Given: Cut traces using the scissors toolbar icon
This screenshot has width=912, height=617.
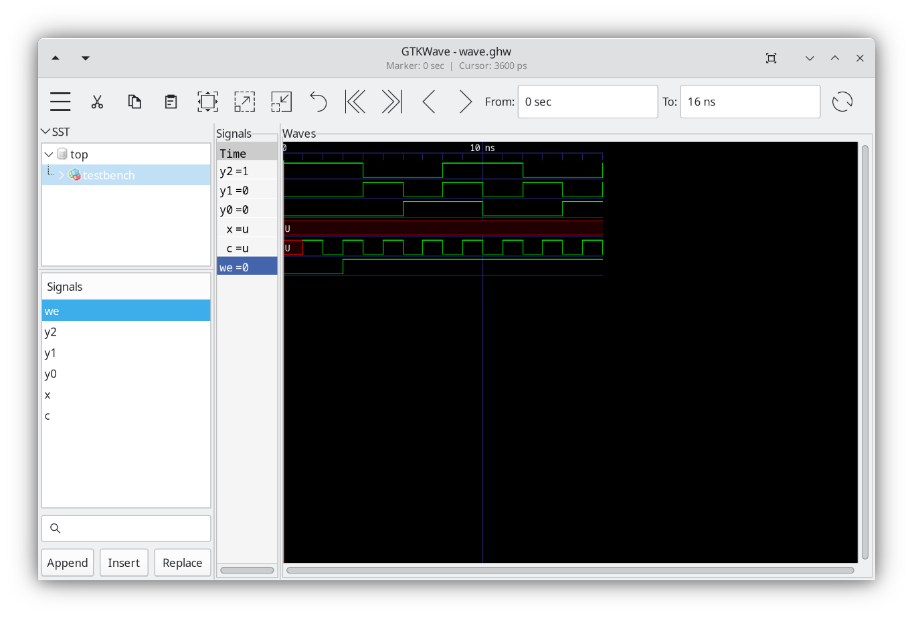Looking at the screenshot, I should coord(97,102).
